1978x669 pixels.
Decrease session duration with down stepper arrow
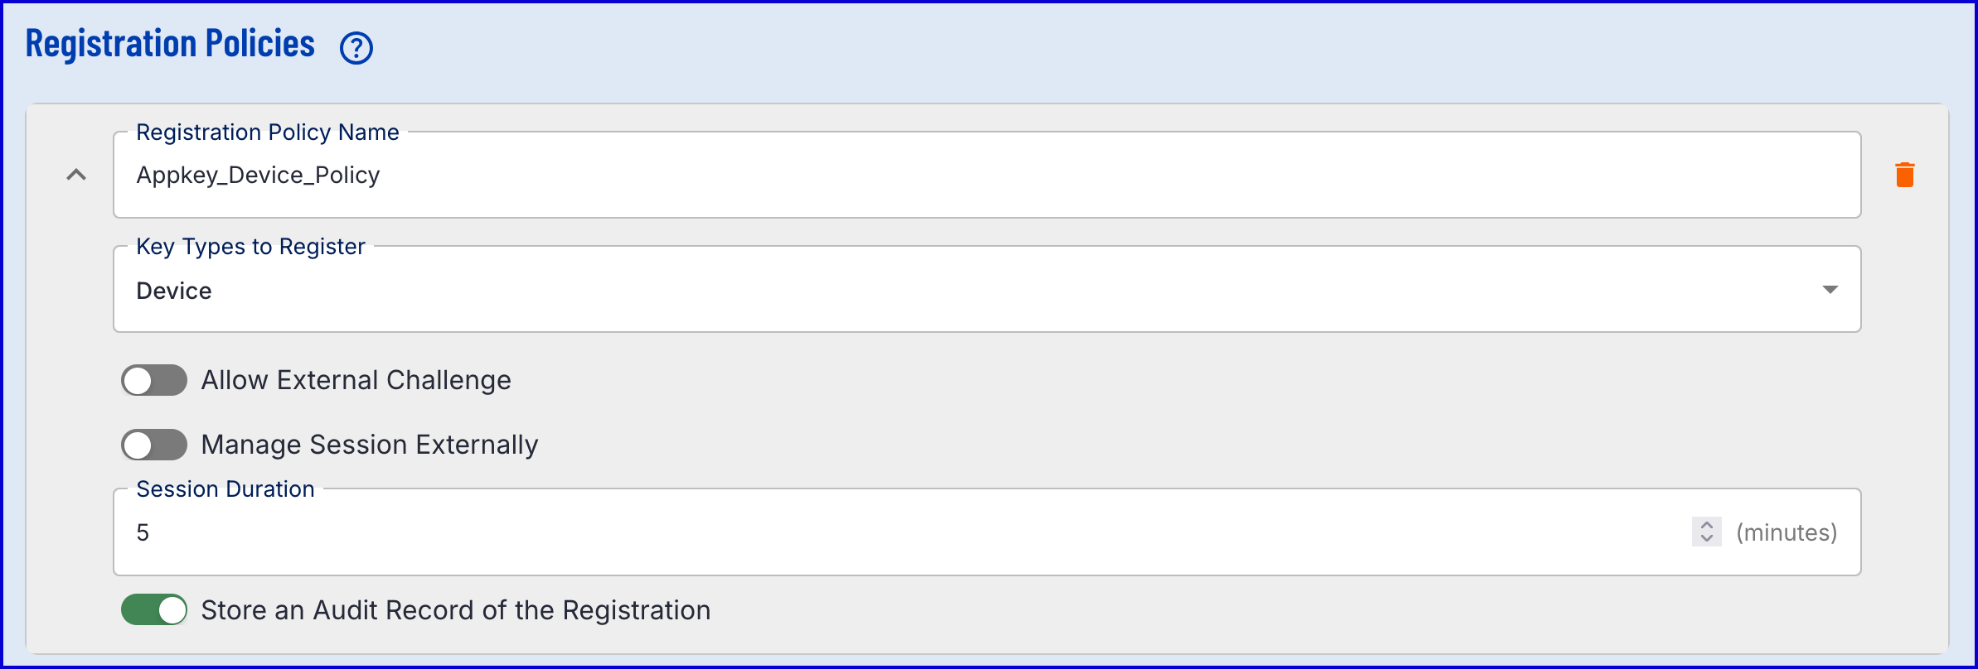coord(1706,538)
